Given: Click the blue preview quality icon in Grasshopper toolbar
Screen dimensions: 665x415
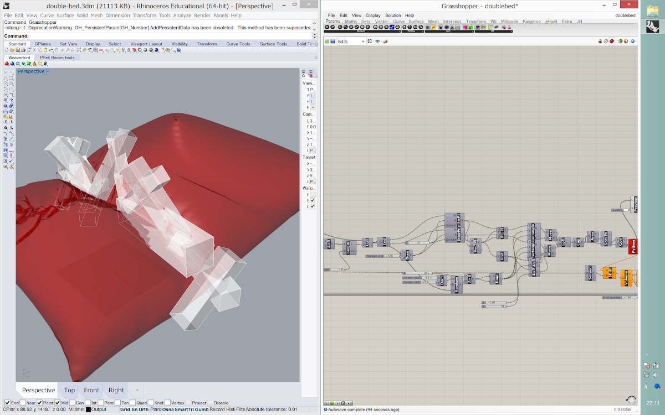Looking at the screenshot, I should coord(632,41).
